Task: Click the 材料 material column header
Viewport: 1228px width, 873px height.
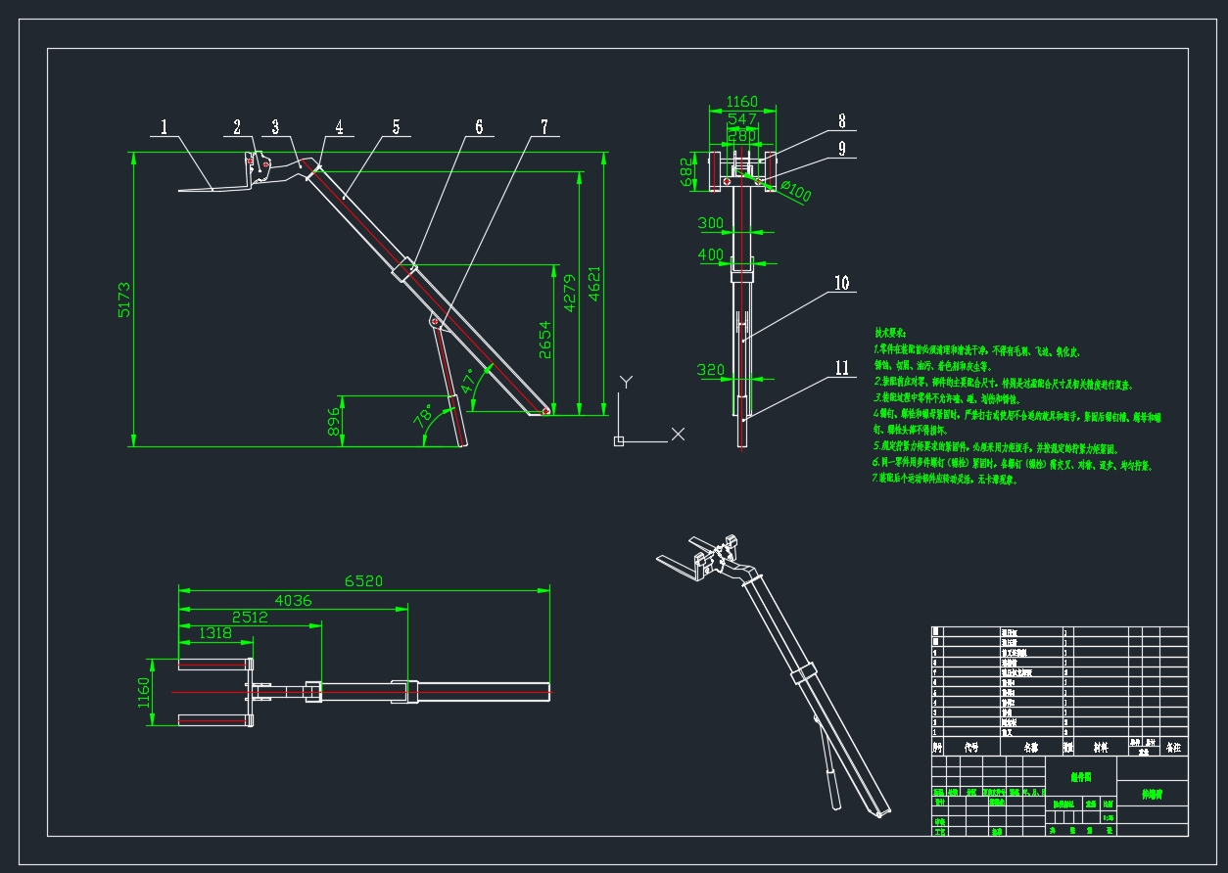Action: click(x=1101, y=747)
